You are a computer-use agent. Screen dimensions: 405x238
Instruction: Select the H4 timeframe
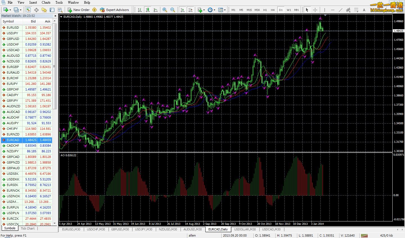click(x=273, y=10)
